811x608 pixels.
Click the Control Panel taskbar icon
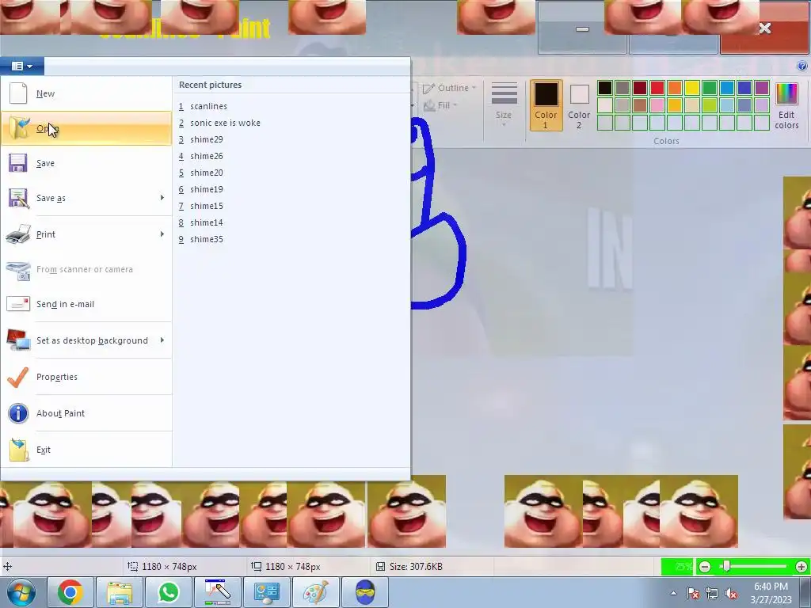pyautogui.click(x=267, y=592)
